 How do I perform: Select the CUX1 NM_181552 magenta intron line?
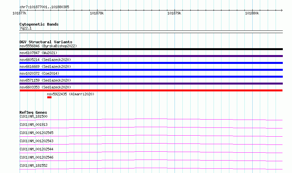pyautogui.click(x=151, y=168)
